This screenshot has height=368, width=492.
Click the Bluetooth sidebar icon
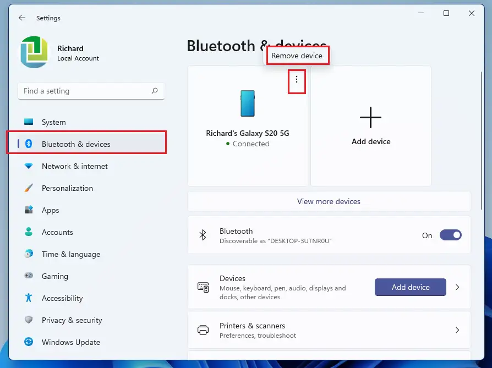[29, 144]
